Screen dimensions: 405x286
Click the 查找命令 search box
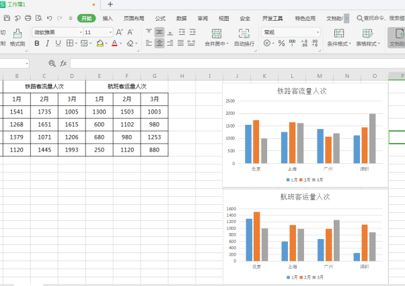[381, 18]
